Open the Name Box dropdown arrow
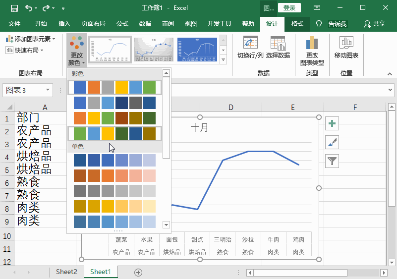This screenshot has width=397, height=279. tap(48, 90)
